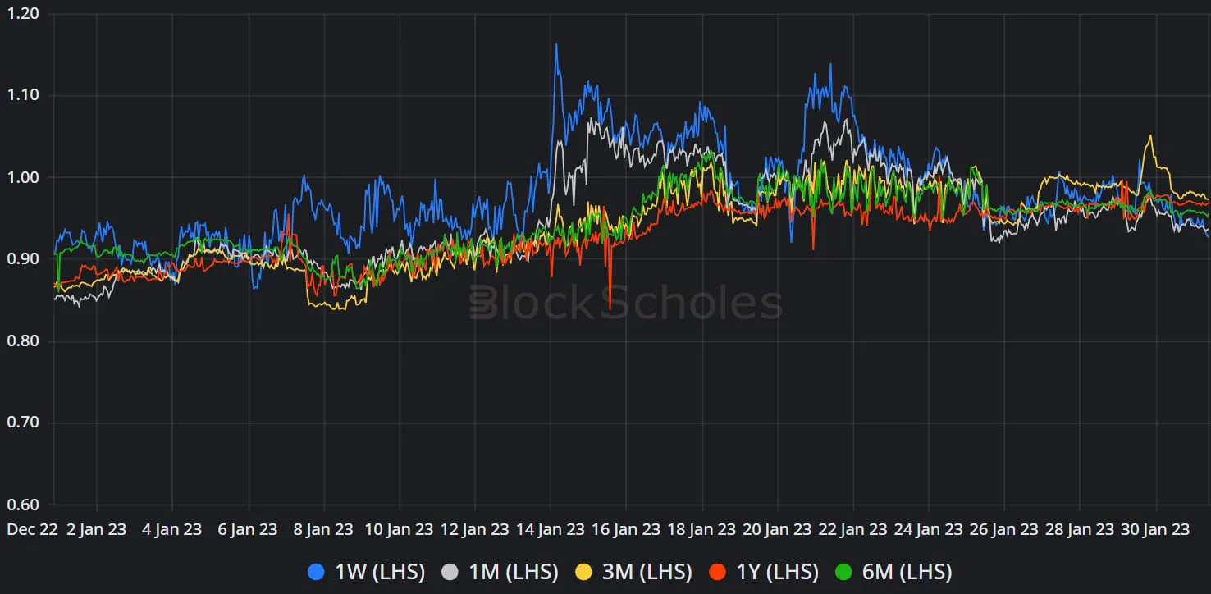Image resolution: width=1211 pixels, height=594 pixels.
Task: Click the green 6M legend dot
Action: [x=843, y=572]
